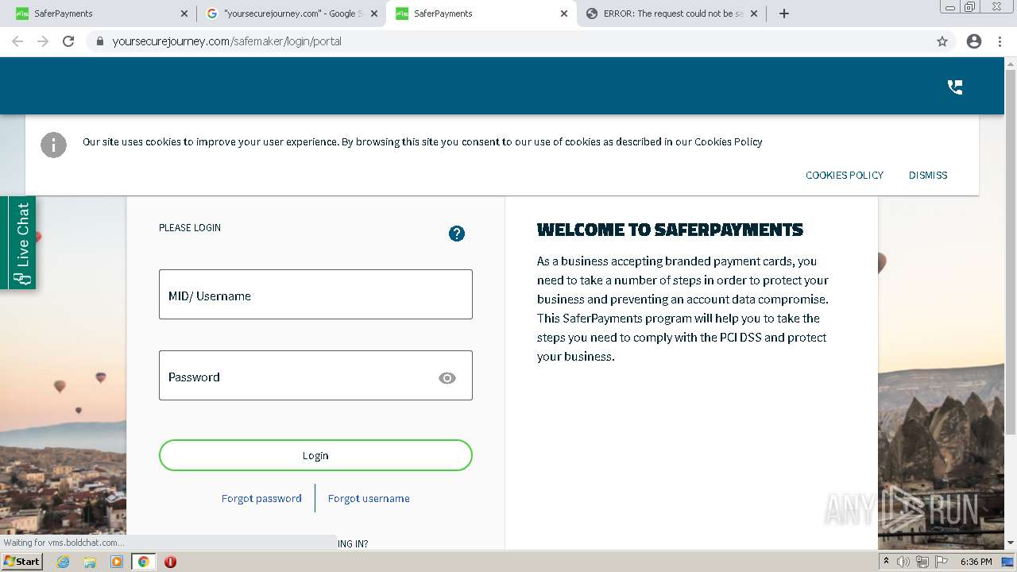View site security lock icon
The width and height of the screenshot is (1017, 572).
tap(99, 41)
